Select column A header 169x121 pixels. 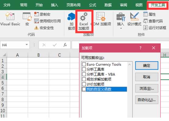(17, 55)
